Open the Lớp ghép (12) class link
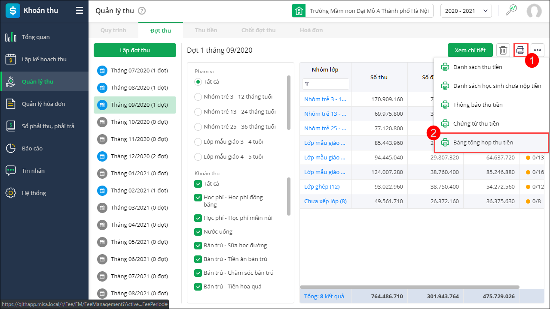The height and width of the screenshot is (309, 550). coord(322,187)
